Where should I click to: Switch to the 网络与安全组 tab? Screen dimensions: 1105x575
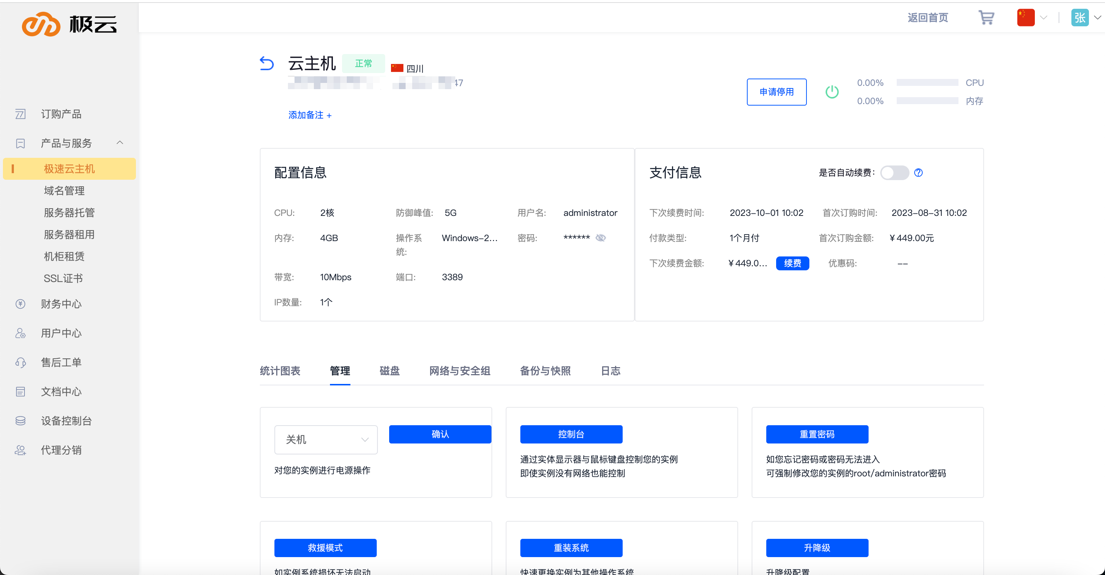[459, 370]
